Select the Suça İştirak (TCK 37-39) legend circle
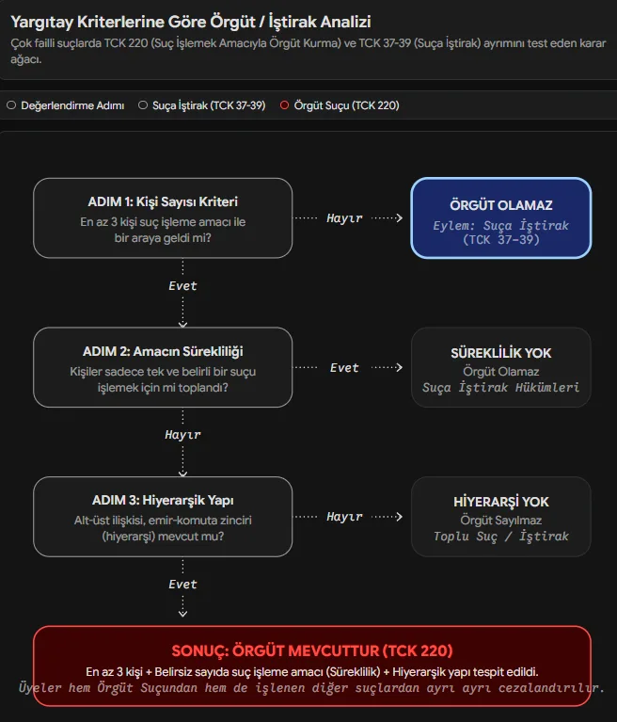 [x=143, y=105]
